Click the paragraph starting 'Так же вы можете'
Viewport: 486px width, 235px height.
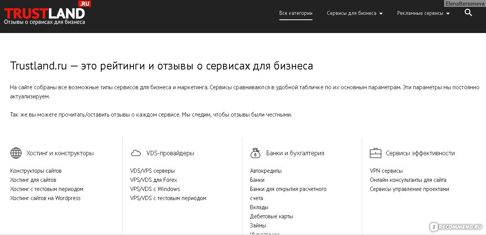(151, 115)
